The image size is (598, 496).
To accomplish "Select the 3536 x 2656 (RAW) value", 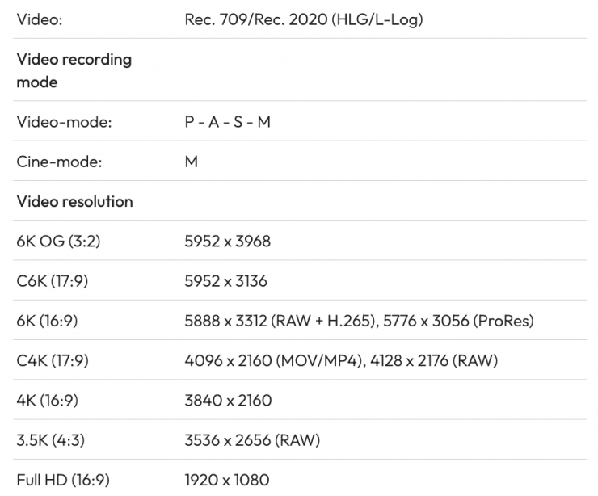I will 252,440.
